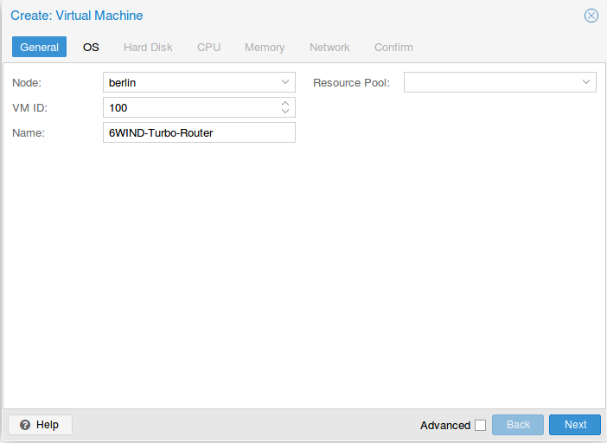Go to the CPU tab
This screenshot has width=607, height=443.
coord(208,47)
